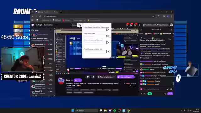The width and height of the screenshot is (201, 113).
Task: Run the fourth play arrow in popup
Action: click(x=107, y=51)
